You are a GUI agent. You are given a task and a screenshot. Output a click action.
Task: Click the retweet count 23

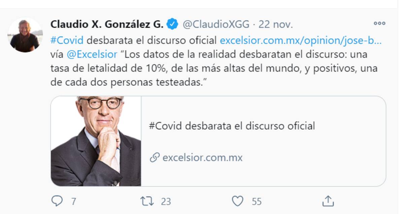[166, 202]
